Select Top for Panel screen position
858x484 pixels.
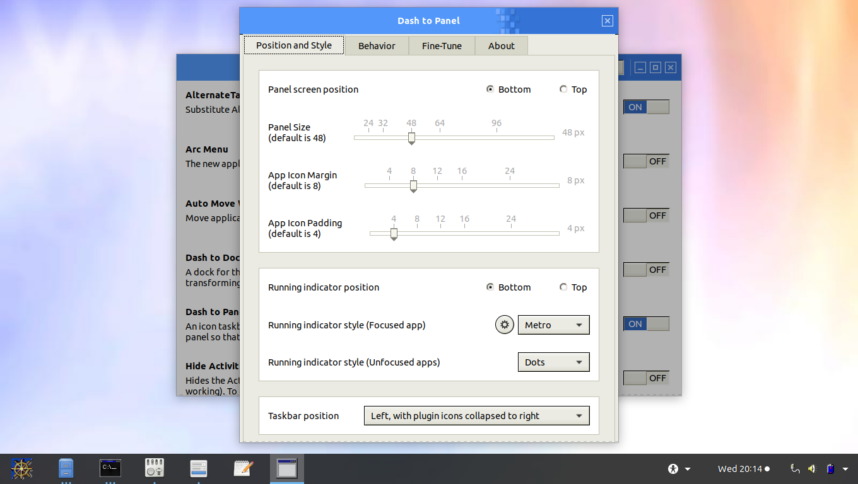(573, 89)
